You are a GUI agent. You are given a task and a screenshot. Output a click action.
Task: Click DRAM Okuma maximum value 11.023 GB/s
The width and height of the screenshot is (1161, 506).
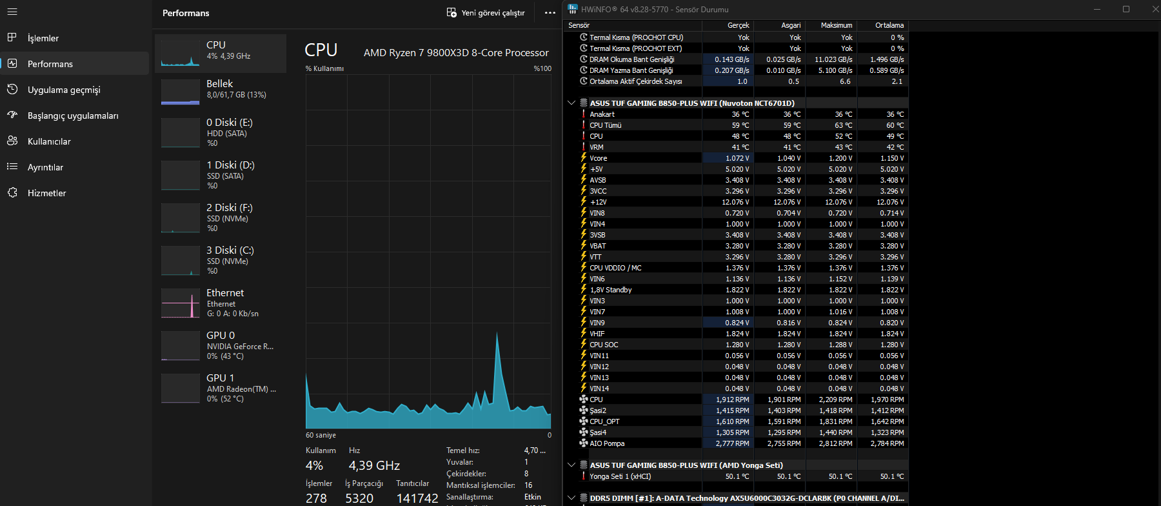point(833,59)
